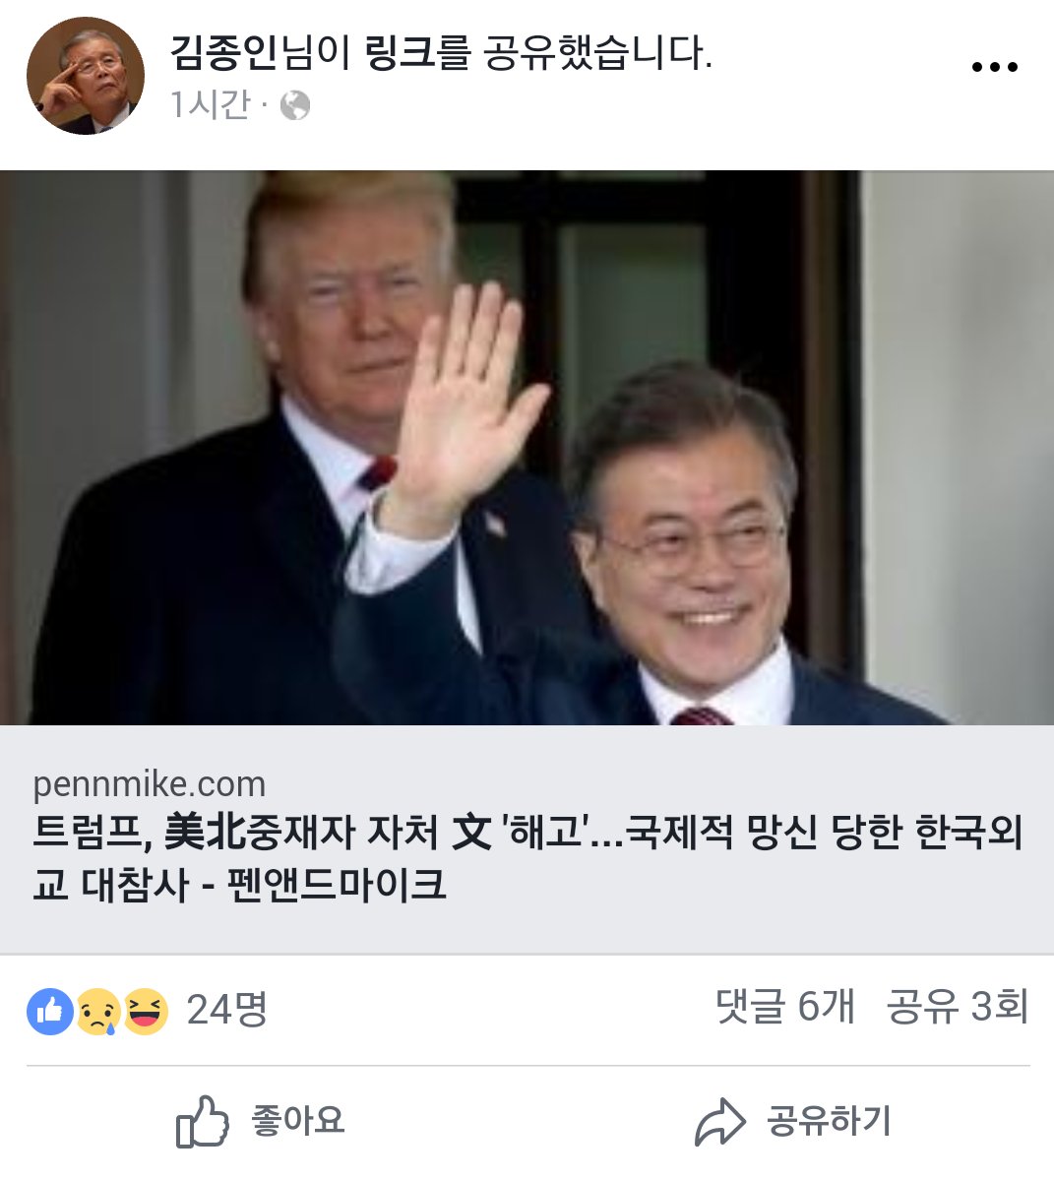Click the 1시간 post timestamp
Viewport: 1054px width, 1179px height.
(x=210, y=104)
